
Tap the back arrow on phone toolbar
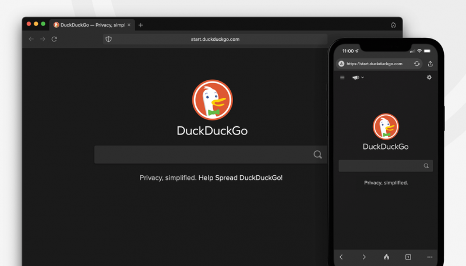[341, 257]
